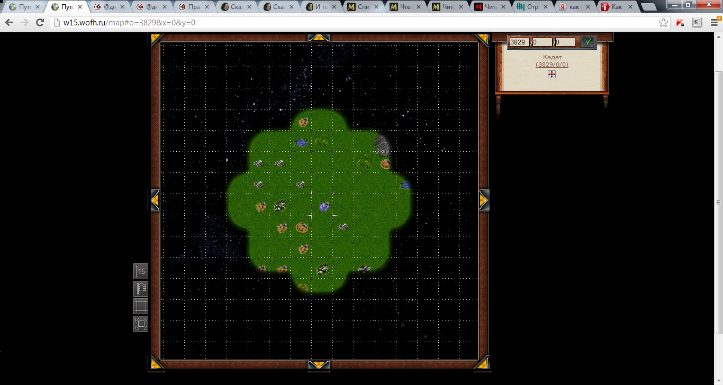This screenshot has height=385, width=723.
Task: Confirm coordinates with green checkmark
Action: click(x=588, y=42)
